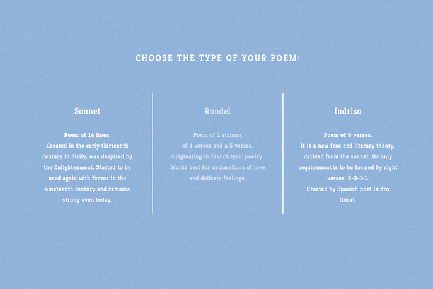Click the 'Poem of 14 lines.' text
Screen dimensions: 433x289
[x=87, y=135]
